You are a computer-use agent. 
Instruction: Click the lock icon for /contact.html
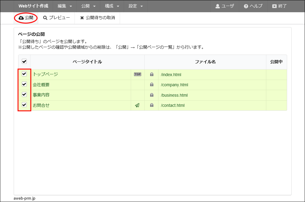pos(152,105)
